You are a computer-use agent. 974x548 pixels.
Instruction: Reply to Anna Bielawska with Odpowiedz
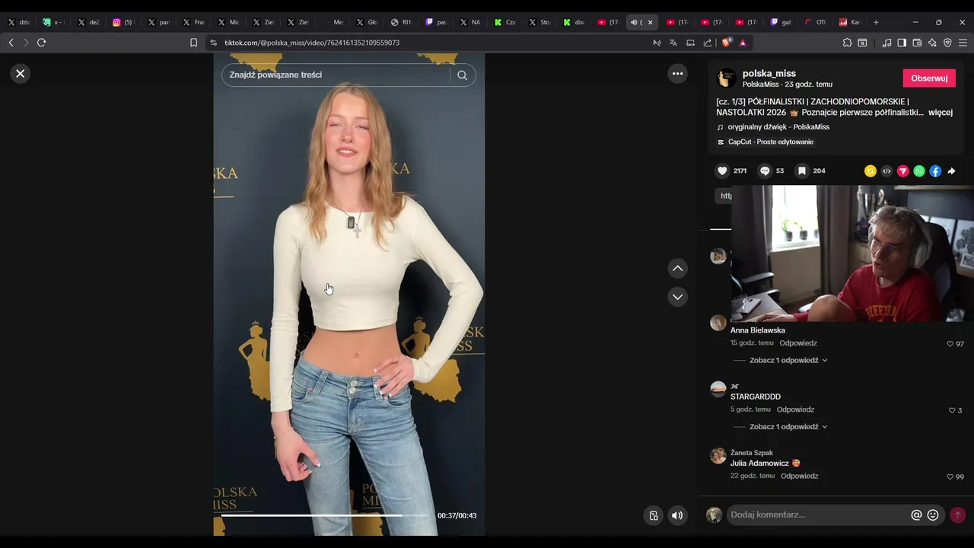click(x=798, y=343)
